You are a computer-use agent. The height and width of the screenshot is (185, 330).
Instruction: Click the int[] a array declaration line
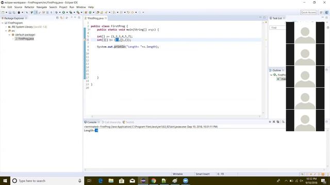(114, 36)
